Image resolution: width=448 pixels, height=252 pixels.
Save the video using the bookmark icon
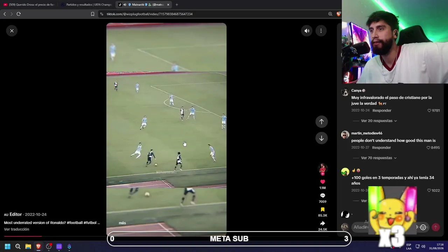323,209
